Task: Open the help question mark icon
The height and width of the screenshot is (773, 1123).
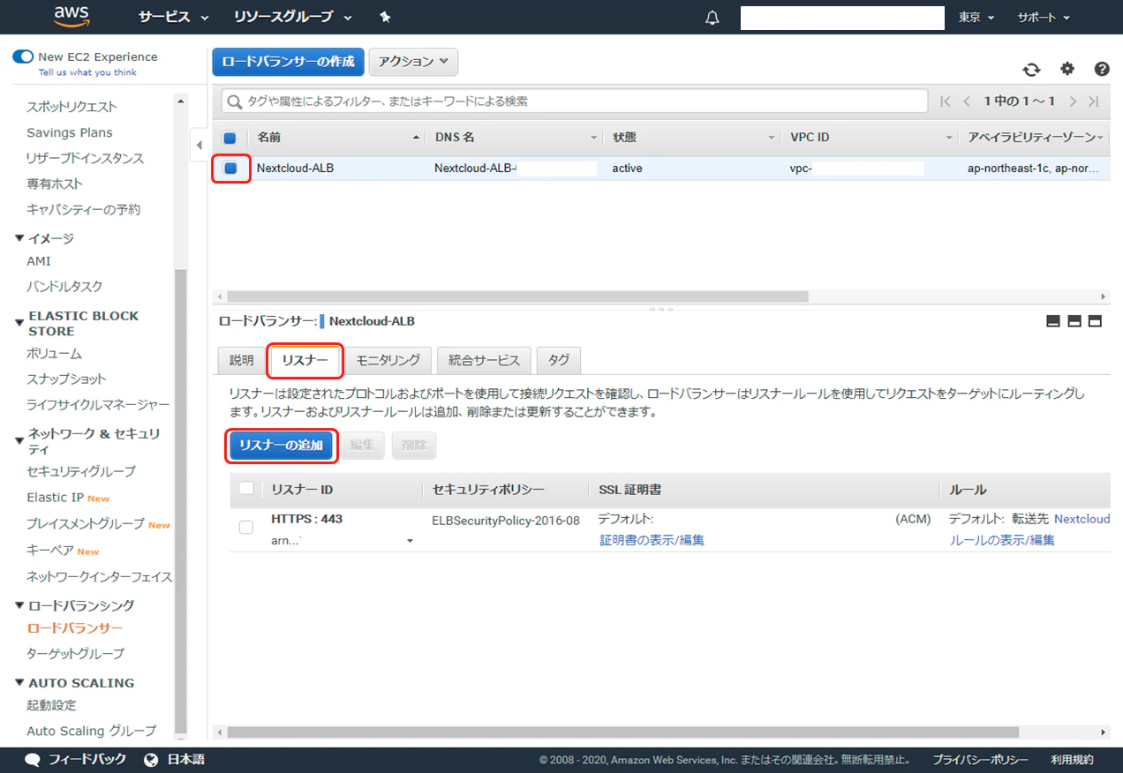Action: [x=1102, y=69]
